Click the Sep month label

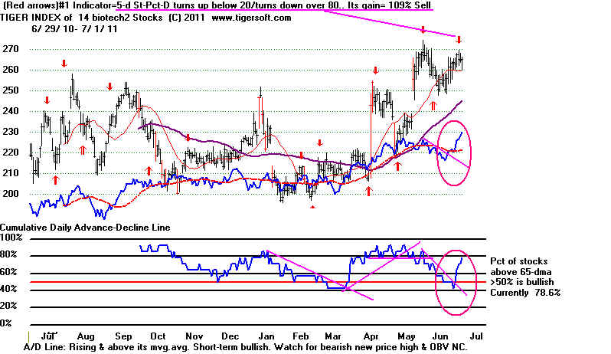[x=123, y=336]
